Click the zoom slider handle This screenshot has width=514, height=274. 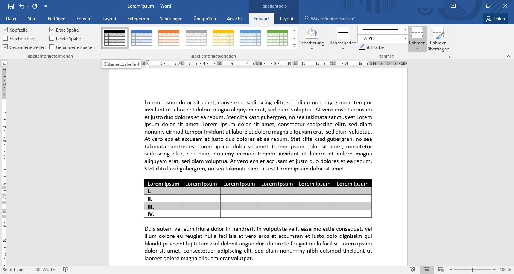coord(473,269)
